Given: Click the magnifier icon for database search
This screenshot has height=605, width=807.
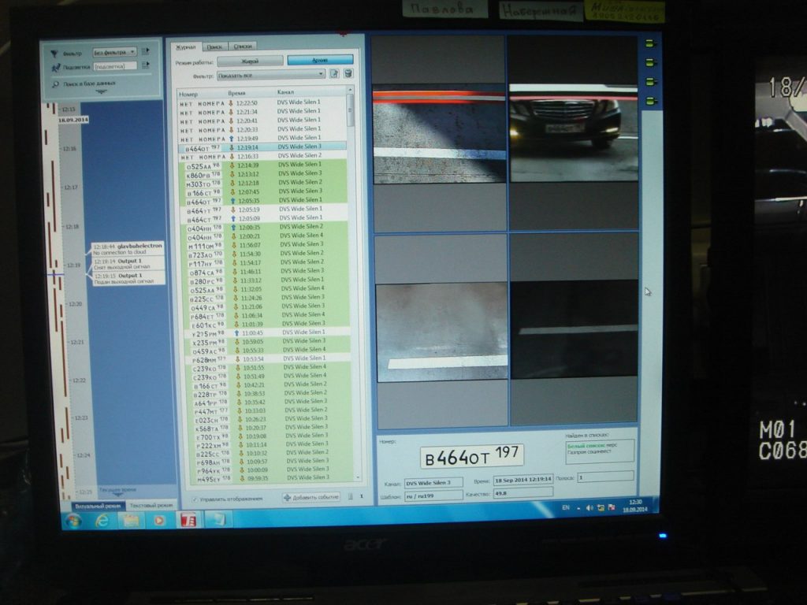Looking at the screenshot, I should 55,84.
